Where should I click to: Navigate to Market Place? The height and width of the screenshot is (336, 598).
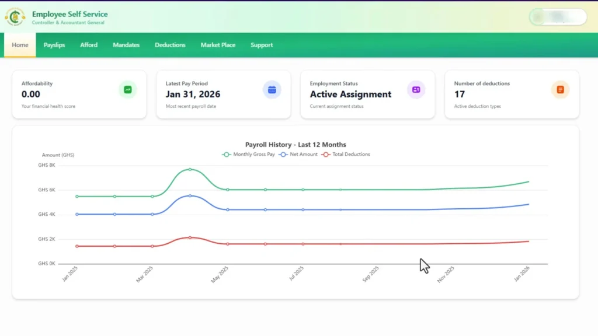click(218, 45)
